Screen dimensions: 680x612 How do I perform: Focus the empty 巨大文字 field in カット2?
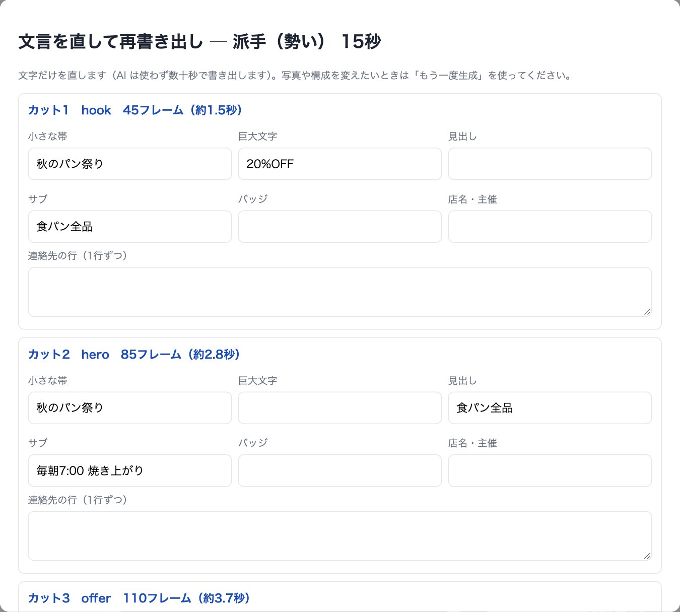[340, 408]
